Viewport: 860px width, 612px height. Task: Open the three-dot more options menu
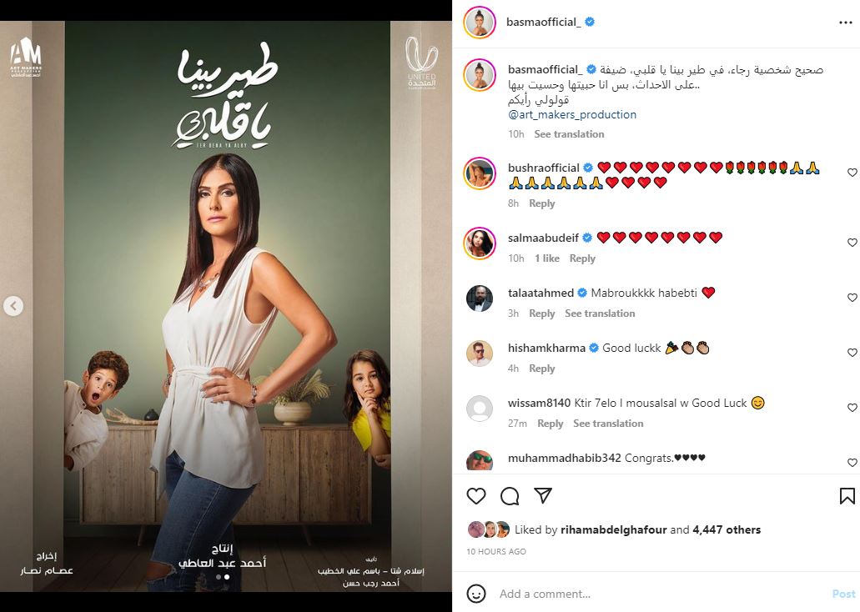846,23
